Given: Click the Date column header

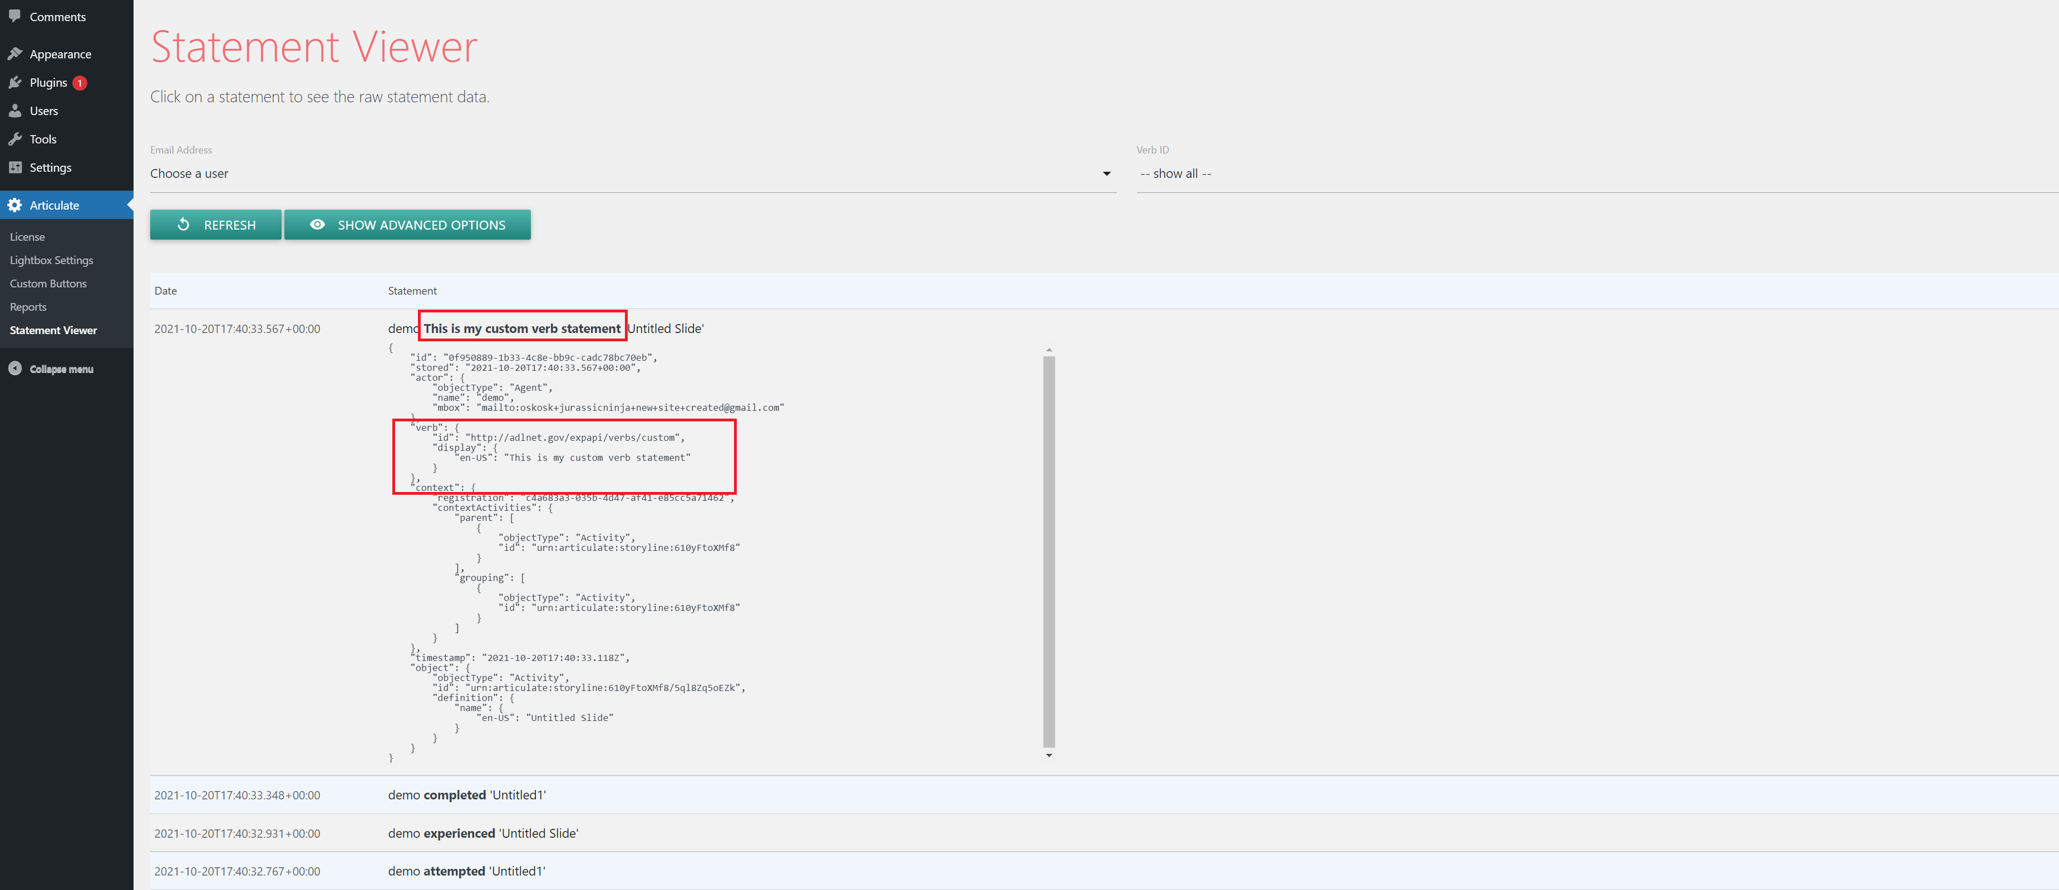Looking at the screenshot, I should coord(165,291).
